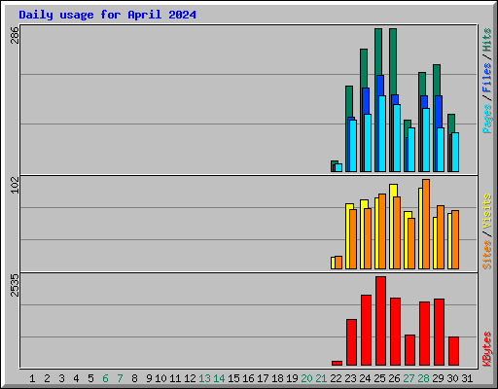The width and height of the screenshot is (498, 389).
Task: Click the cyan Pages bar for day 23
Action: click(x=353, y=146)
